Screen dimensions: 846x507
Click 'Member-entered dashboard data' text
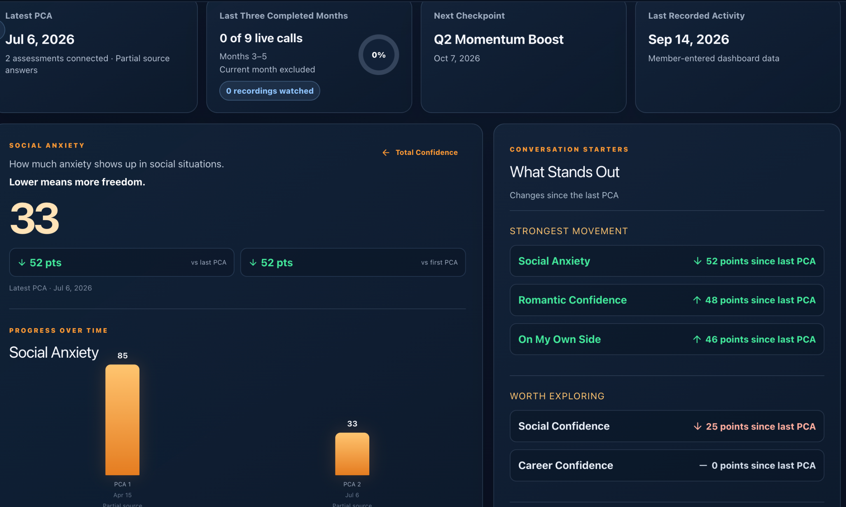[714, 58]
